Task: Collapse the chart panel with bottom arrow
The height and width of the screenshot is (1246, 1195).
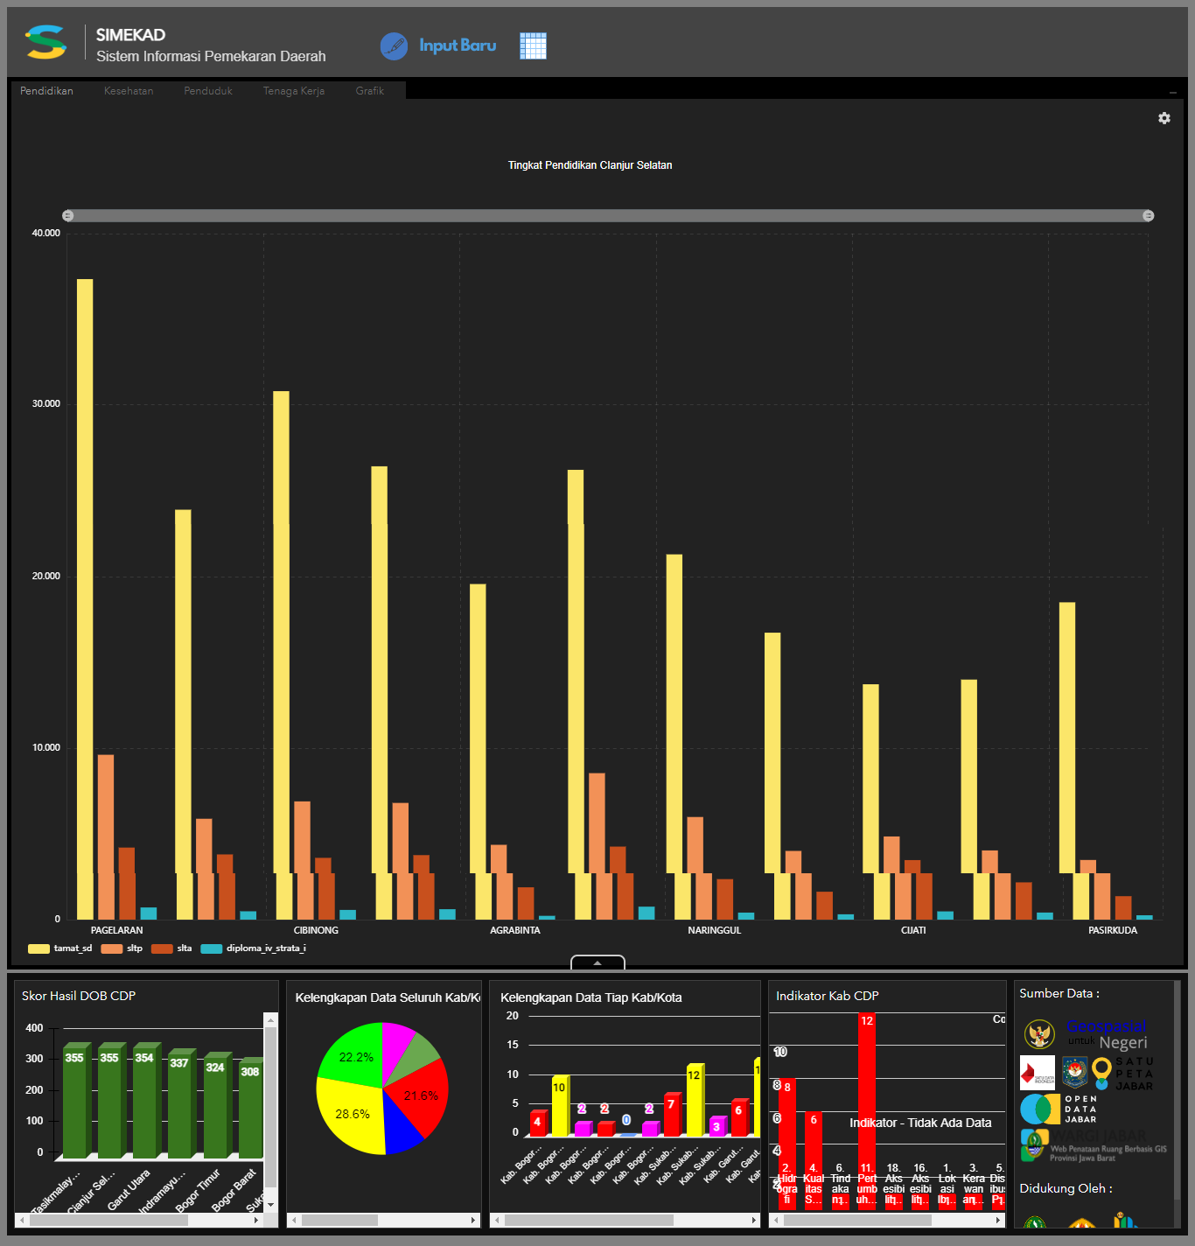Action: pyautogui.click(x=597, y=962)
